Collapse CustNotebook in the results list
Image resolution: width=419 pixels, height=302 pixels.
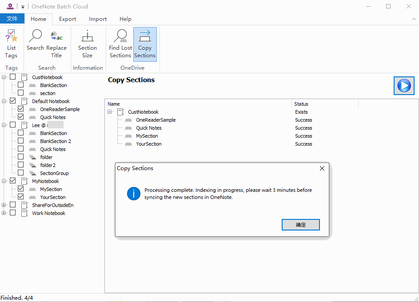pyautogui.click(x=110, y=112)
